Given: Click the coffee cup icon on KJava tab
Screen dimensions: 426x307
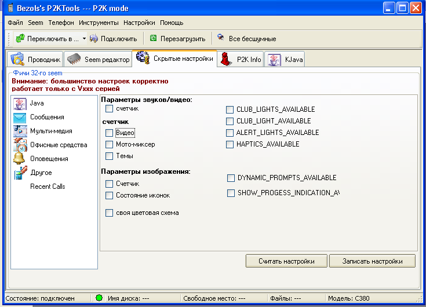Looking at the screenshot, I should (274, 60).
